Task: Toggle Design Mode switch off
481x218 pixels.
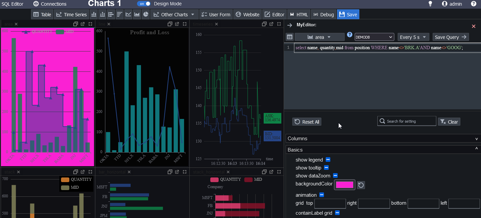Action: click(x=144, y=4)
